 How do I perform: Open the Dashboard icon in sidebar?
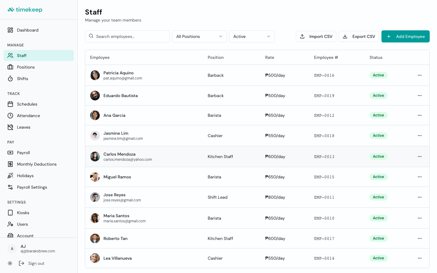click(x=10, y=30)
